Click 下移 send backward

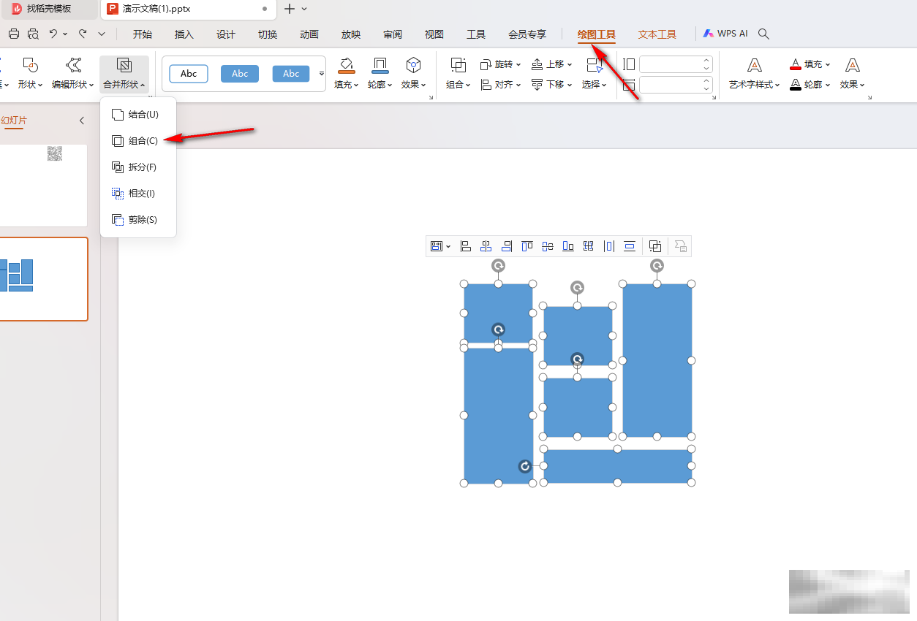pos(552,85)
